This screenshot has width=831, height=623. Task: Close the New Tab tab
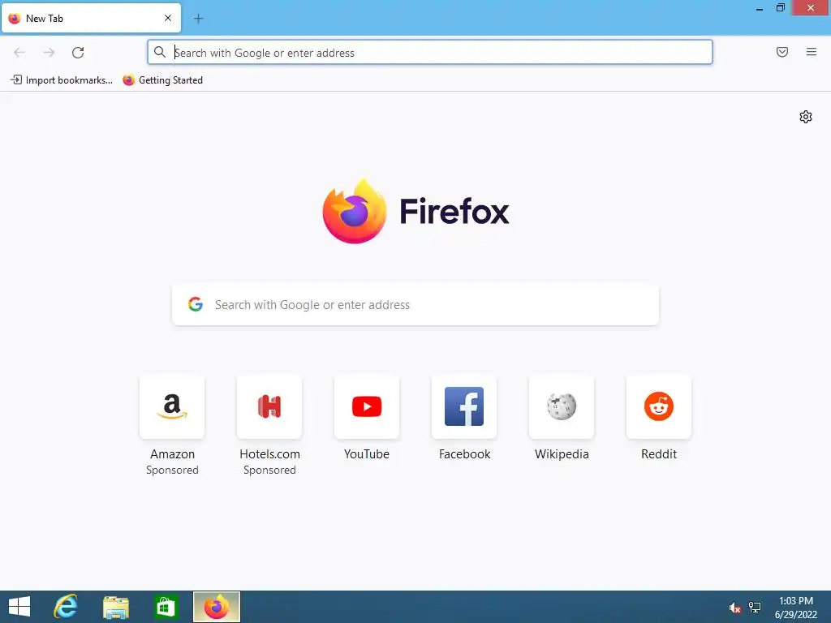[x=167, y=18]
